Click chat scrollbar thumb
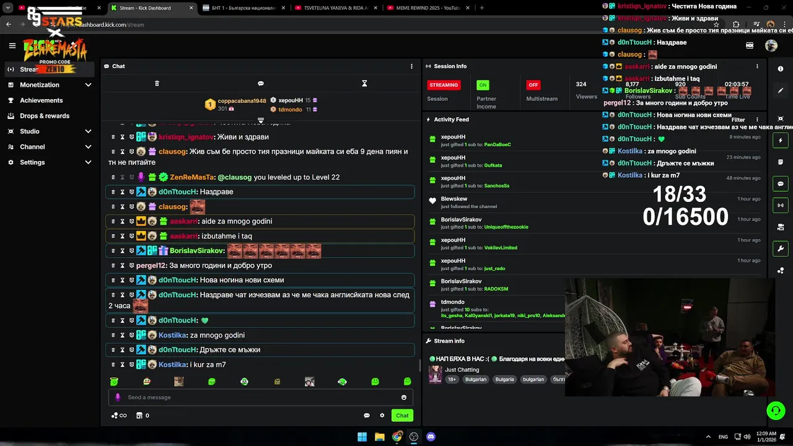This screenshot has width=793, height=446. 419,365
